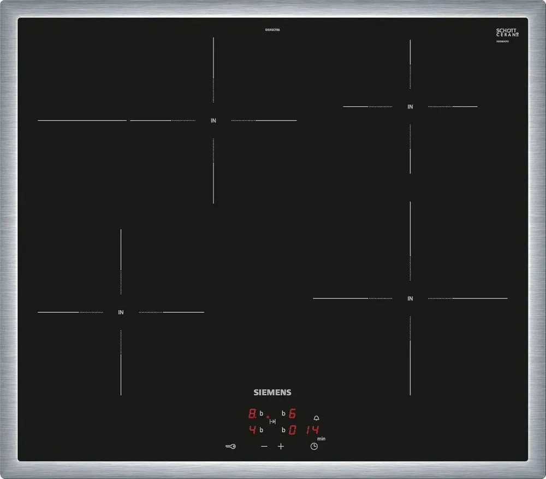Select the zone showing power level 8
This screenshot has height=479, width=546.
click(x=252, y=413)
